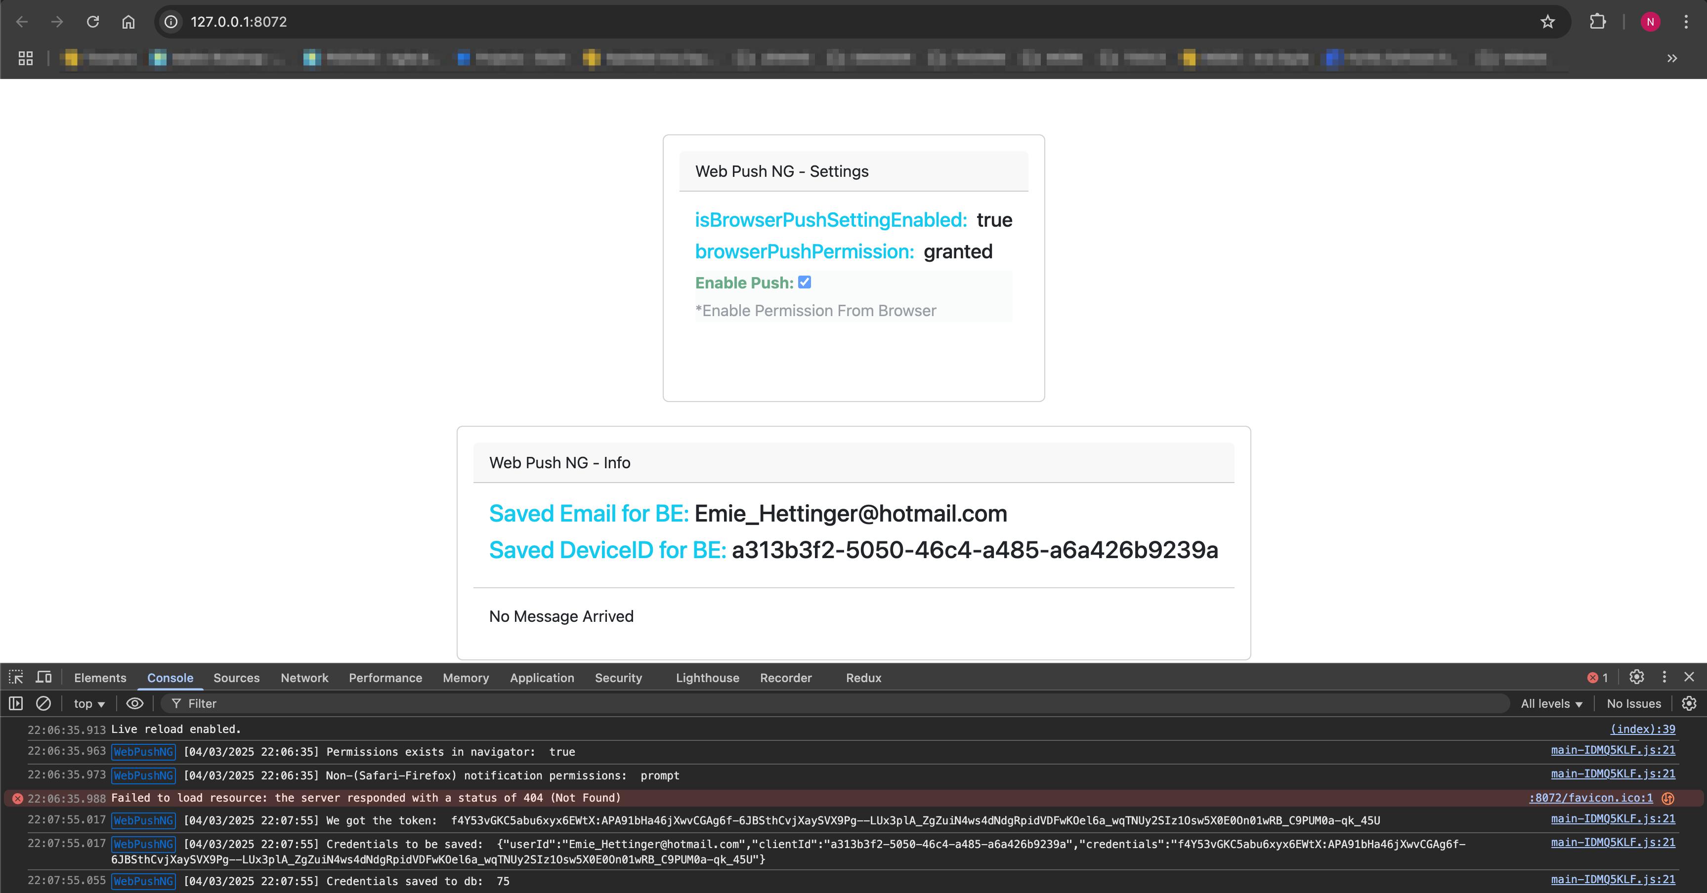
Task: Activate DevTools inspect element picker
Action: click(x=16, y=677)
